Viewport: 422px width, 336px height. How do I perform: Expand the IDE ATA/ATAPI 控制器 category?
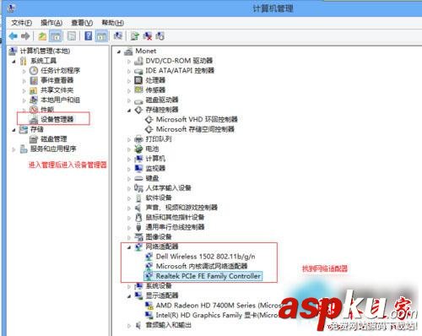click(x=129, y=71)
